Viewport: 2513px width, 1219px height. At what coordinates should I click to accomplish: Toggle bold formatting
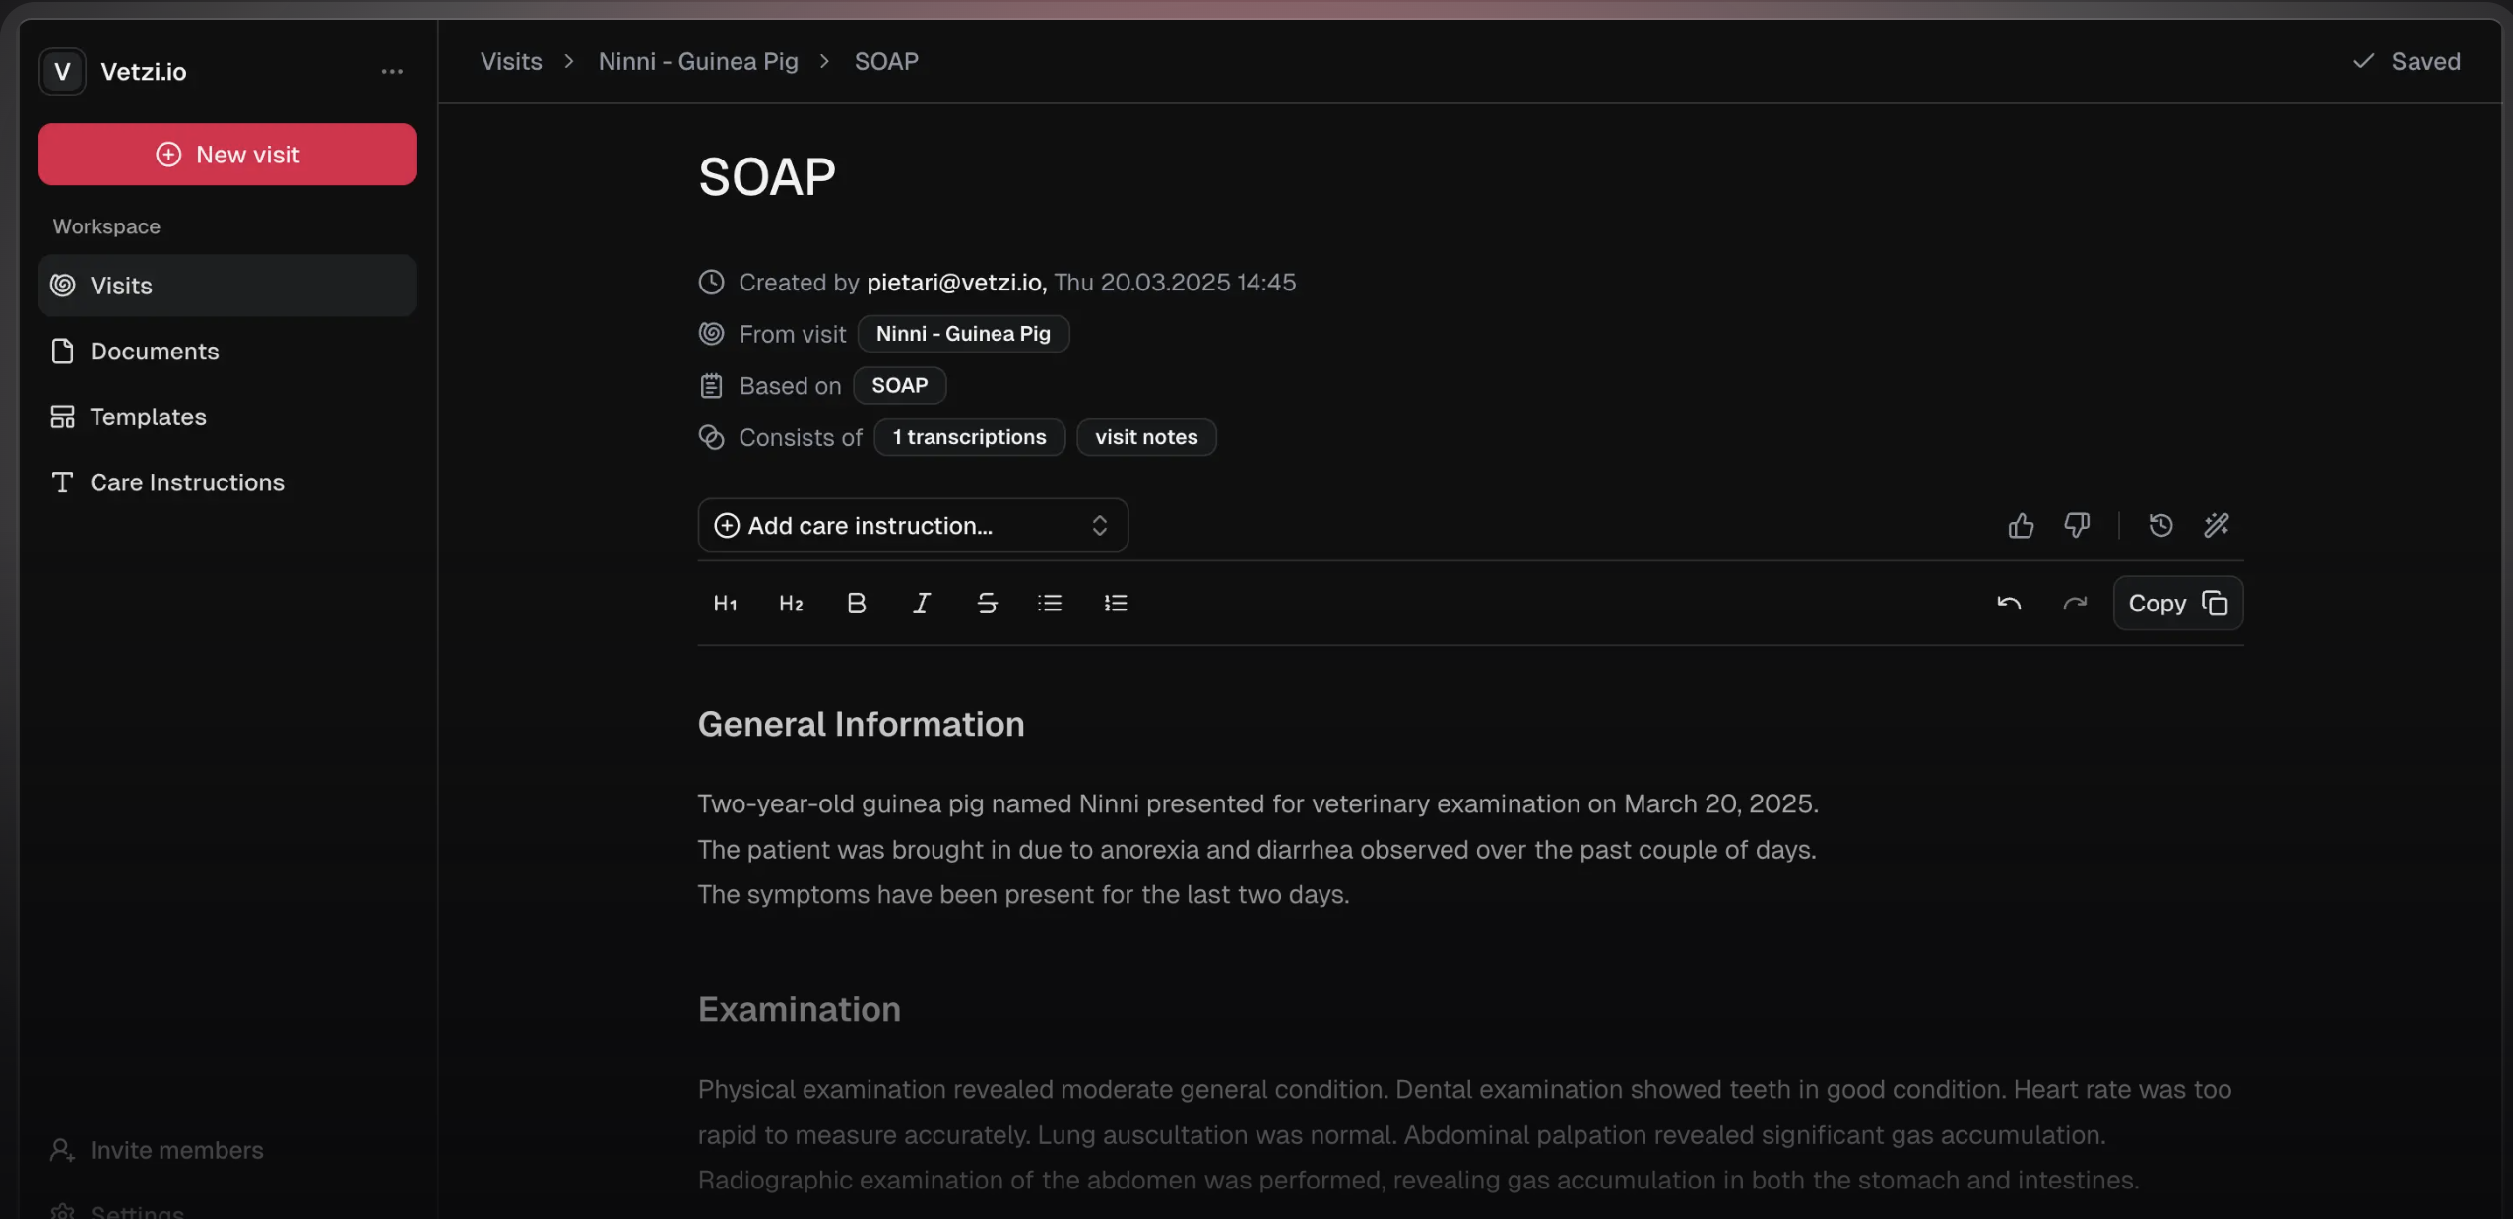tap(856, 603)
